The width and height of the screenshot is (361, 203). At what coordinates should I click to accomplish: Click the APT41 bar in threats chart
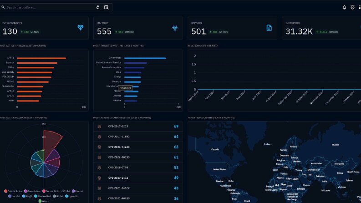41,58
